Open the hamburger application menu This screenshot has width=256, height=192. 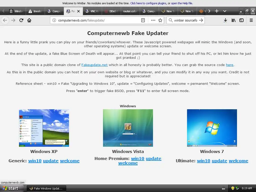coord(251,20)
